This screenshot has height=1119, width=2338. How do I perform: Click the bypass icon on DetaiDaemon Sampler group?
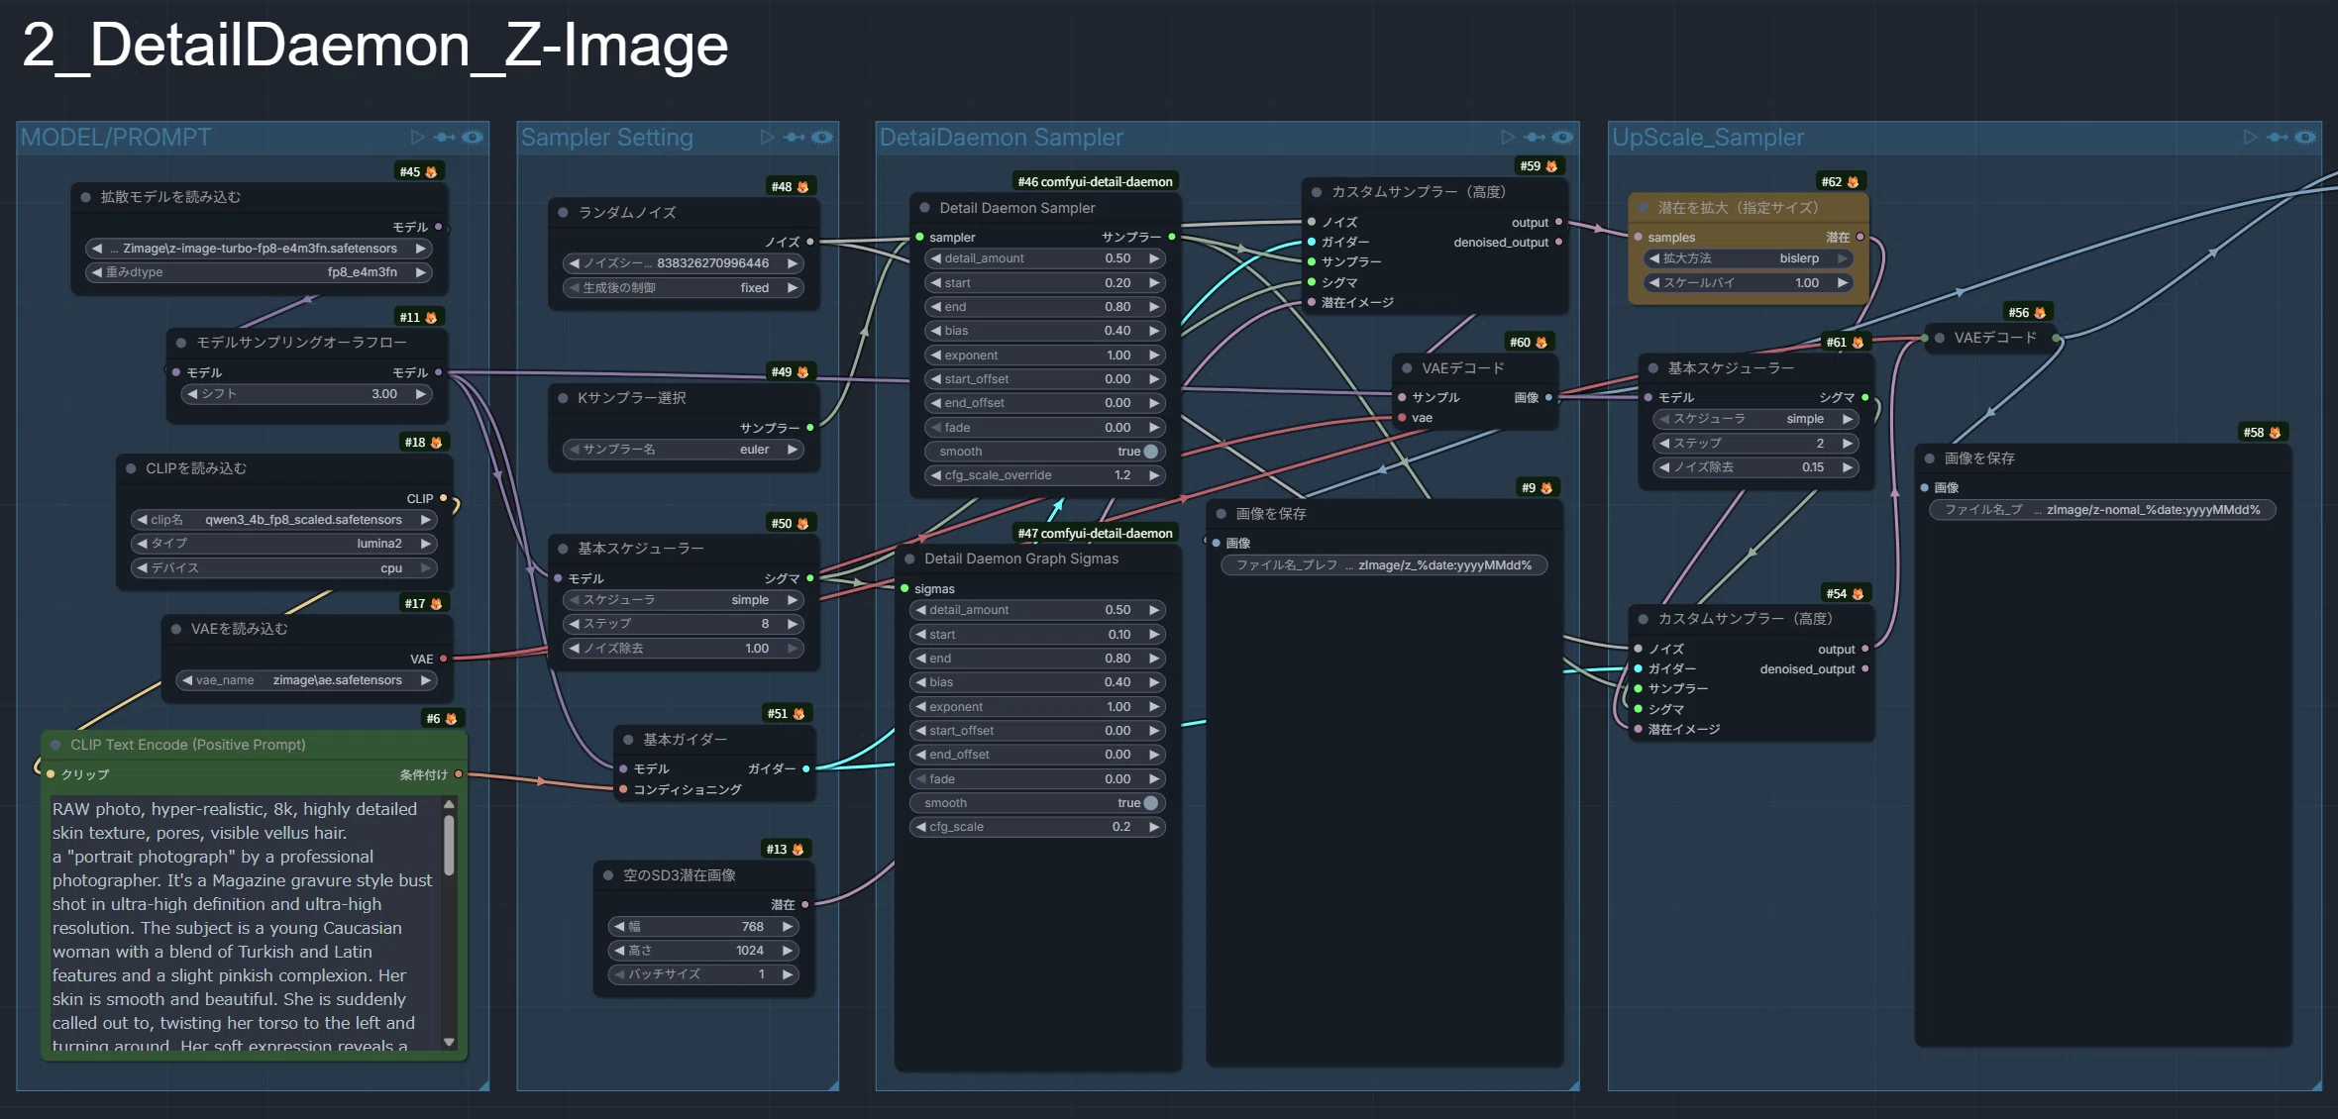[x=1536, y=137]
